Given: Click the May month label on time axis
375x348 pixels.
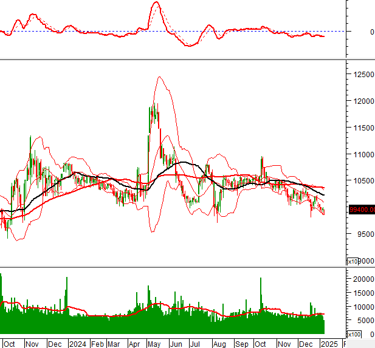Looking at the screenshot, I should click(x=154, y=344).
